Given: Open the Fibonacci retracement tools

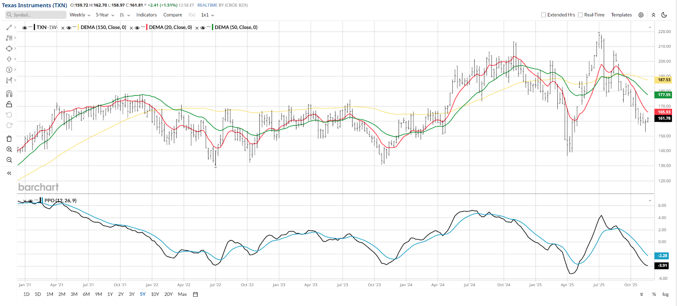Looking at the screenshot, I should 9,38.
